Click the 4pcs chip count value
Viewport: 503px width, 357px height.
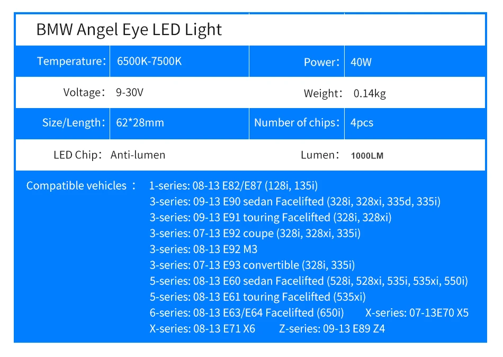[362, 123]
